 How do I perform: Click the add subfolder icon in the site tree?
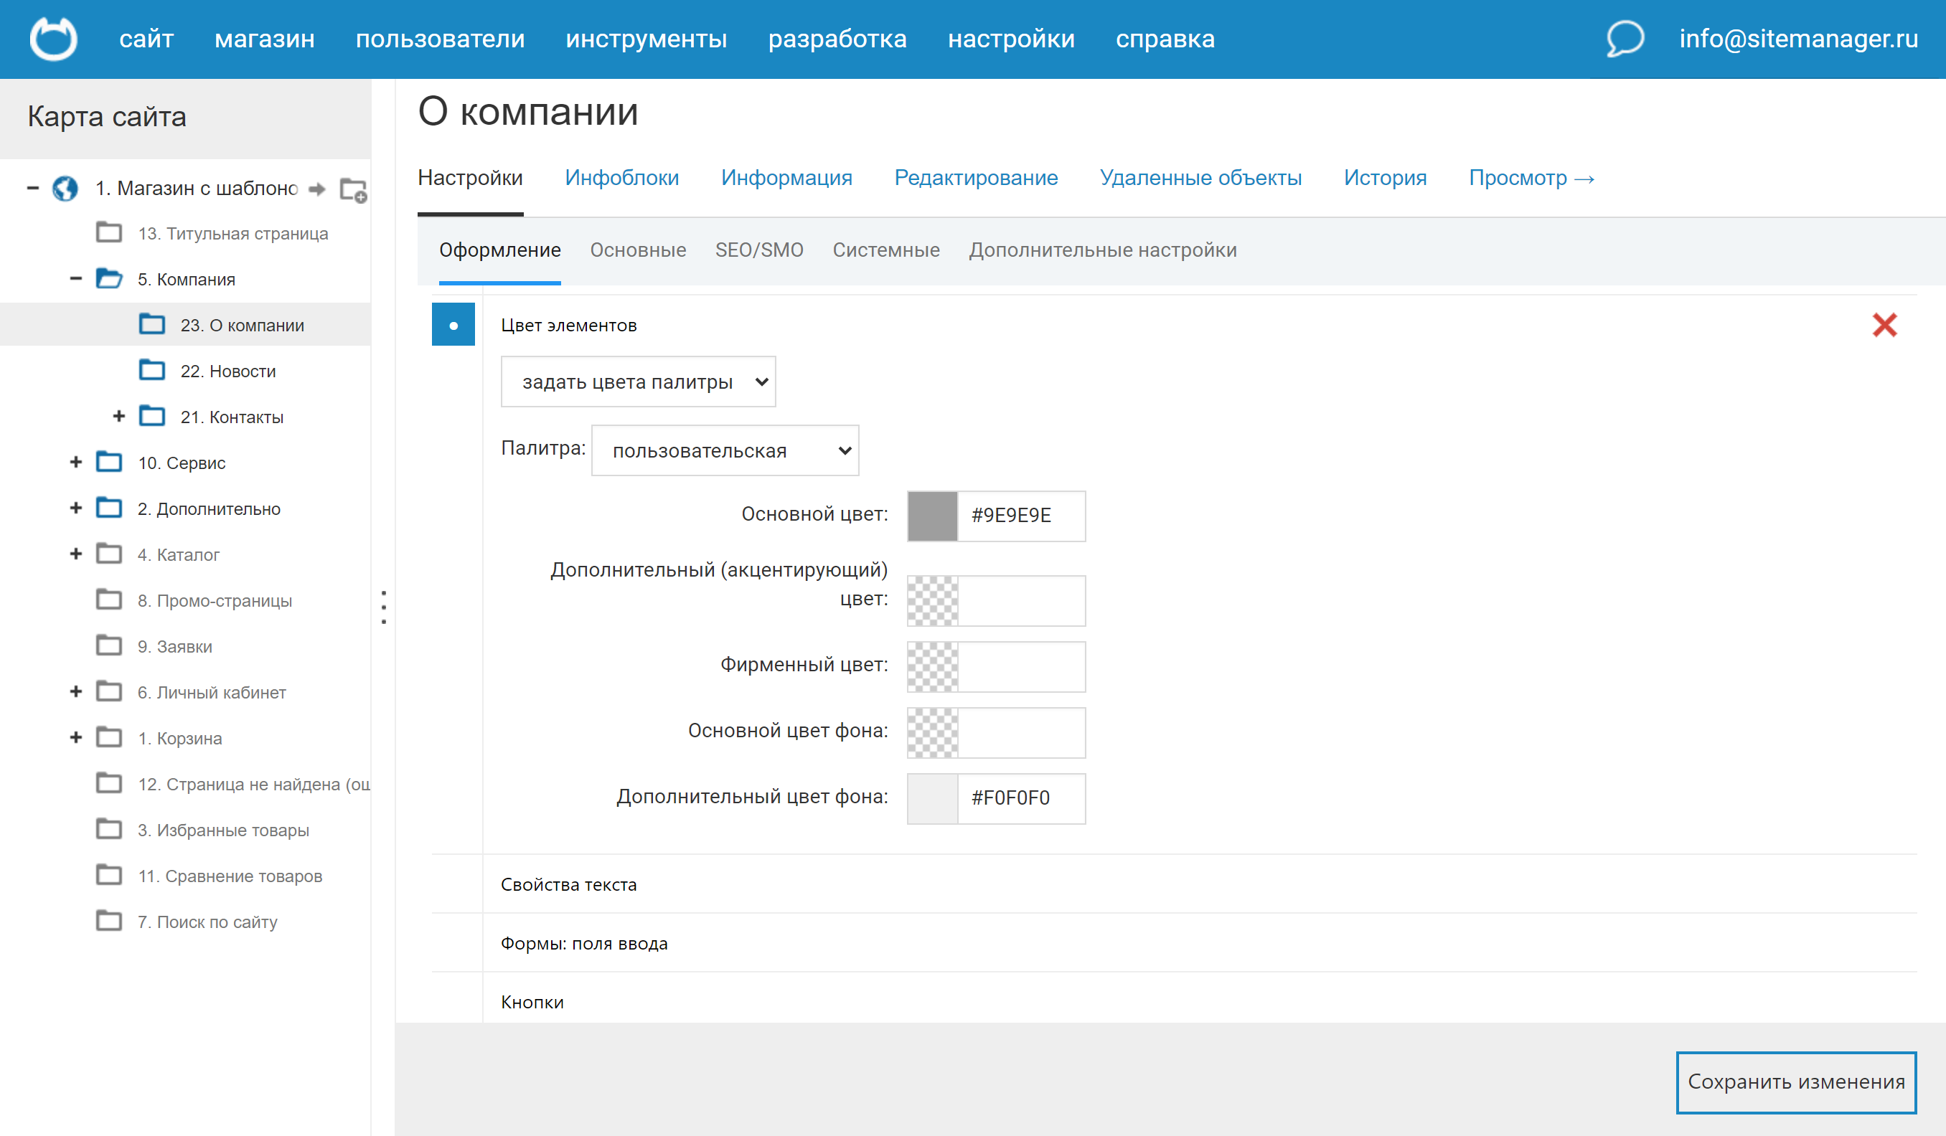[x=354, y=190]
